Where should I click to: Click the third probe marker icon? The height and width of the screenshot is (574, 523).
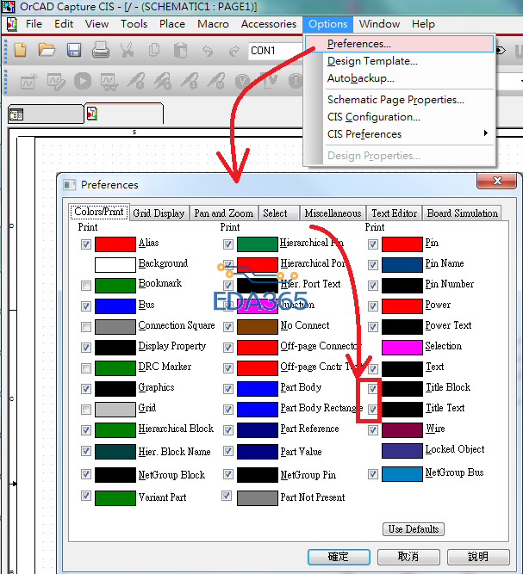point(190,81)
